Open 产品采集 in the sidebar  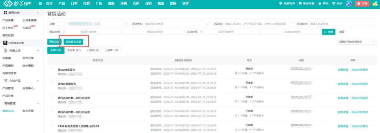click(x=8, y=20)
